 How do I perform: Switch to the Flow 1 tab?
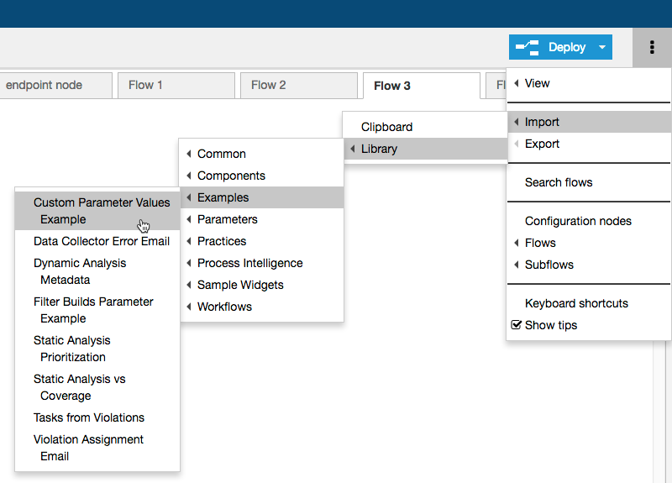point(176,86)
